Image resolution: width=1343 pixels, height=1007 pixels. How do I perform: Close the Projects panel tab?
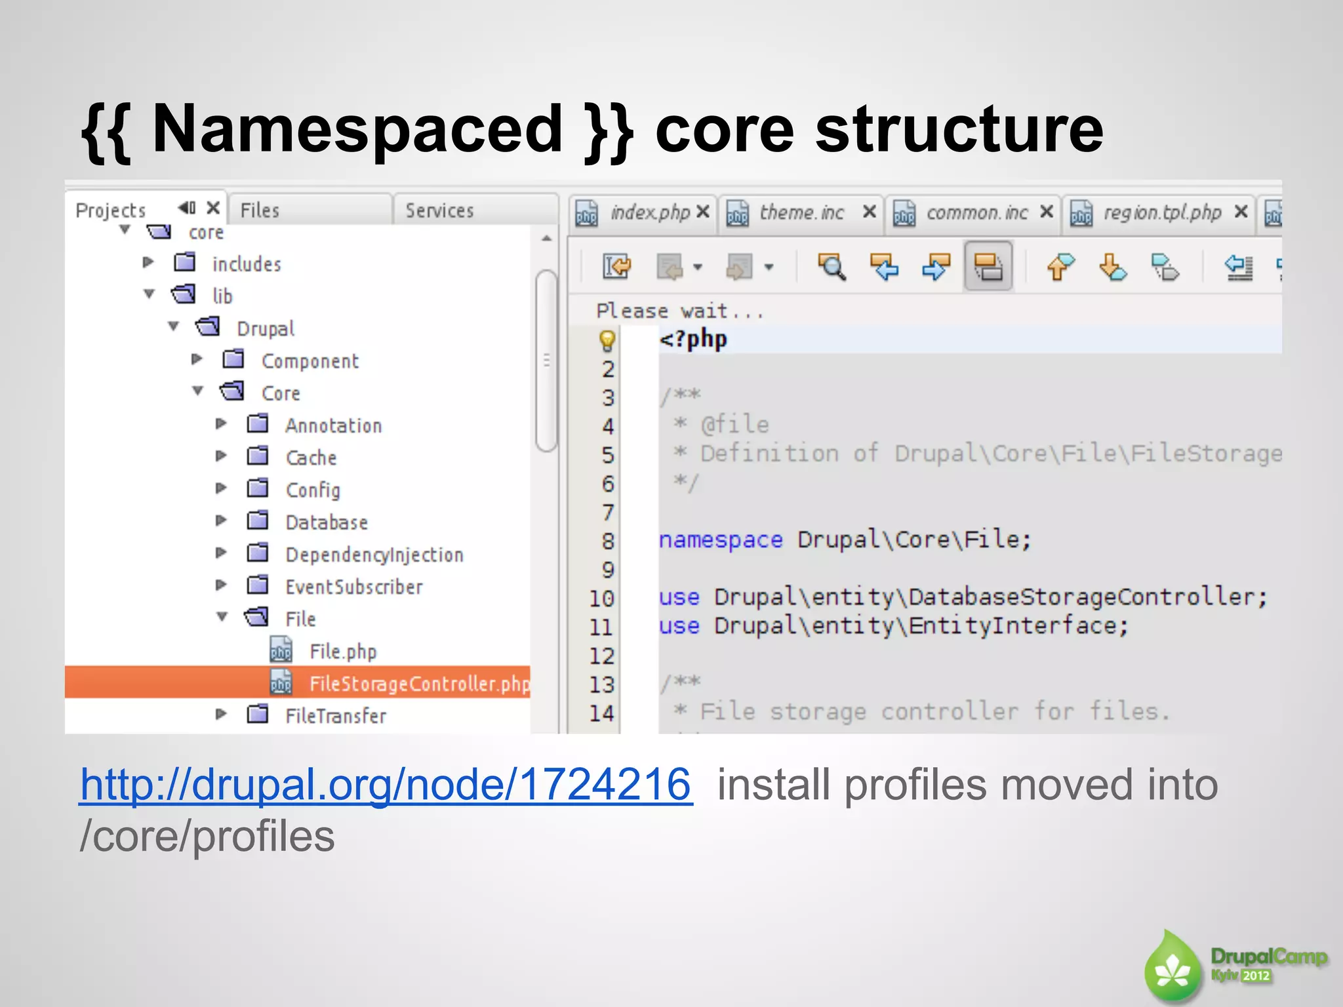213,208
